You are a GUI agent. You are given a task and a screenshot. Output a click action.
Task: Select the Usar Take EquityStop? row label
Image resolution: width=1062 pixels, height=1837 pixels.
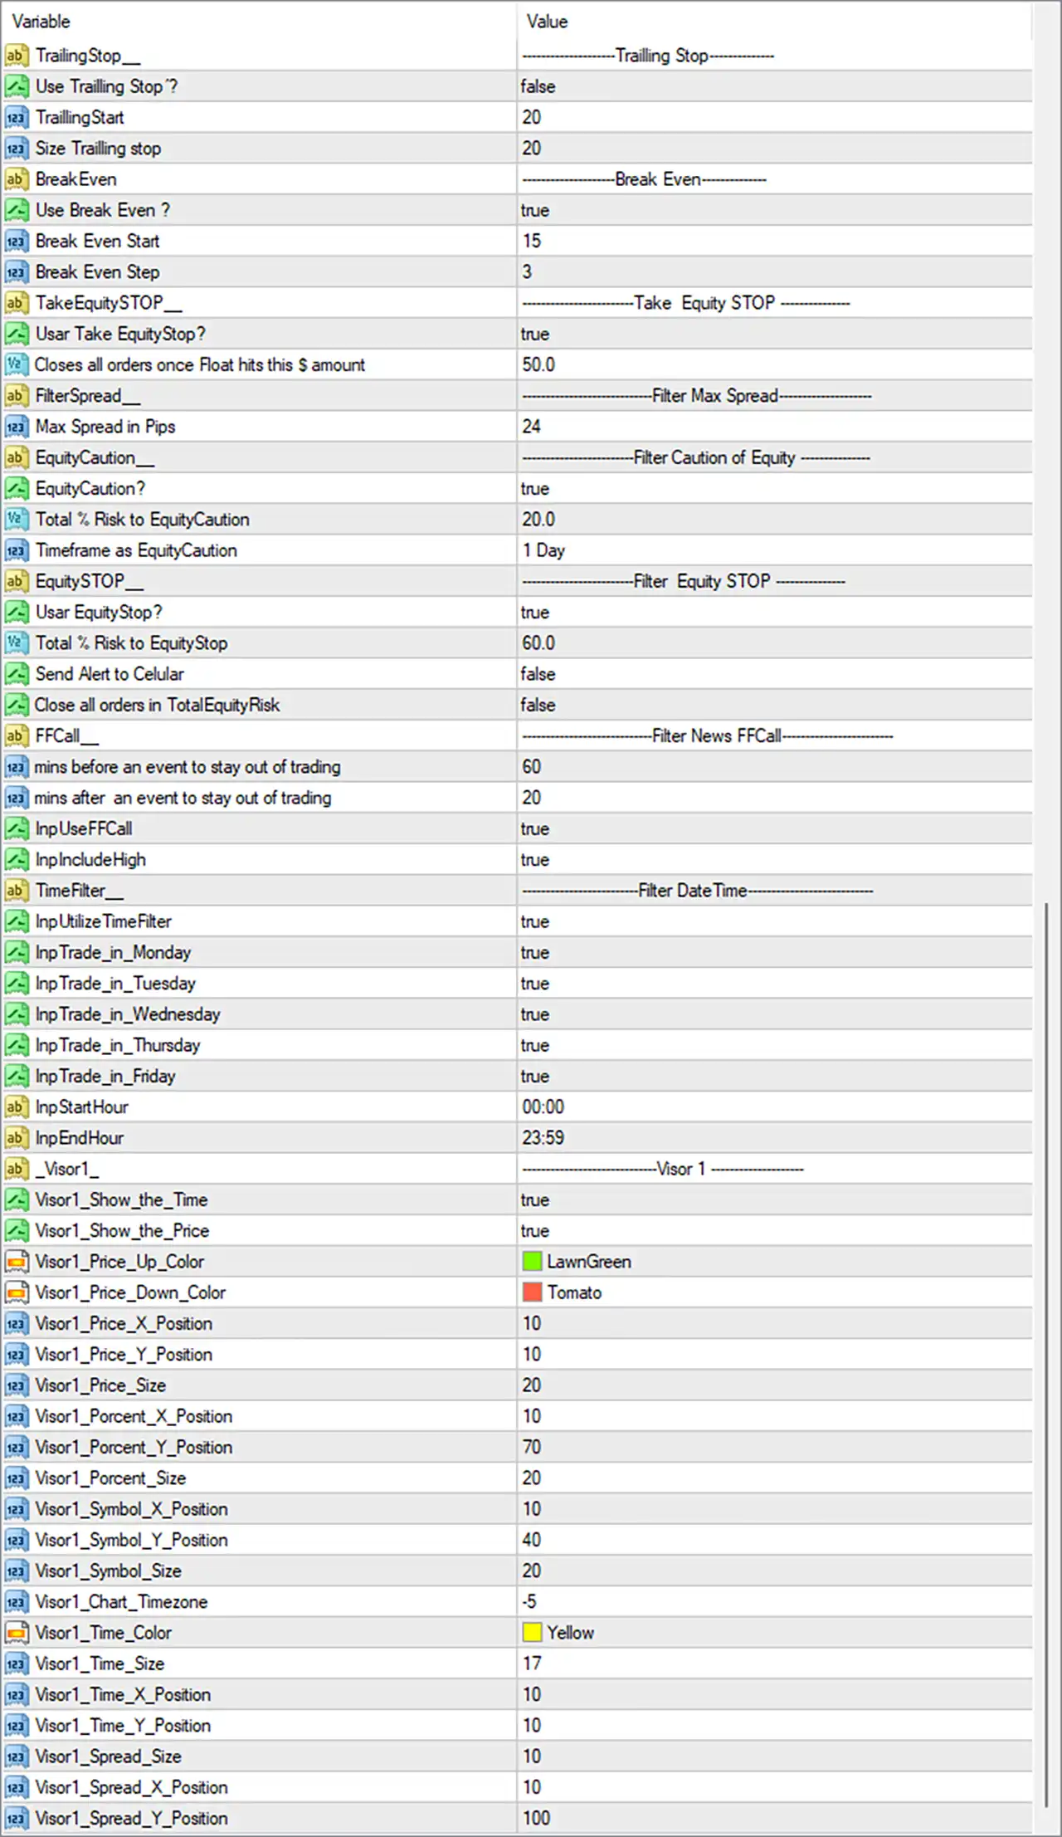(x=120, y=334)
